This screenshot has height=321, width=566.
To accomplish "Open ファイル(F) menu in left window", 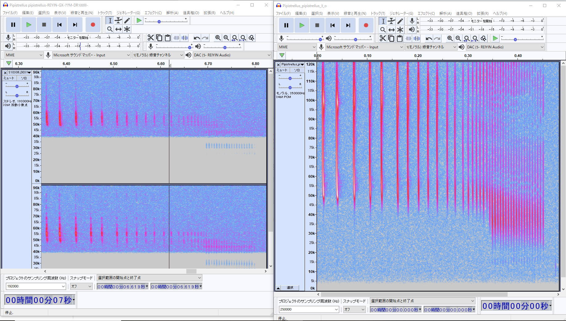I will 10,13.
